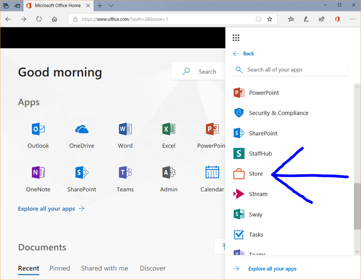Open SharePoint from the app launcher list

pos(255,133)
